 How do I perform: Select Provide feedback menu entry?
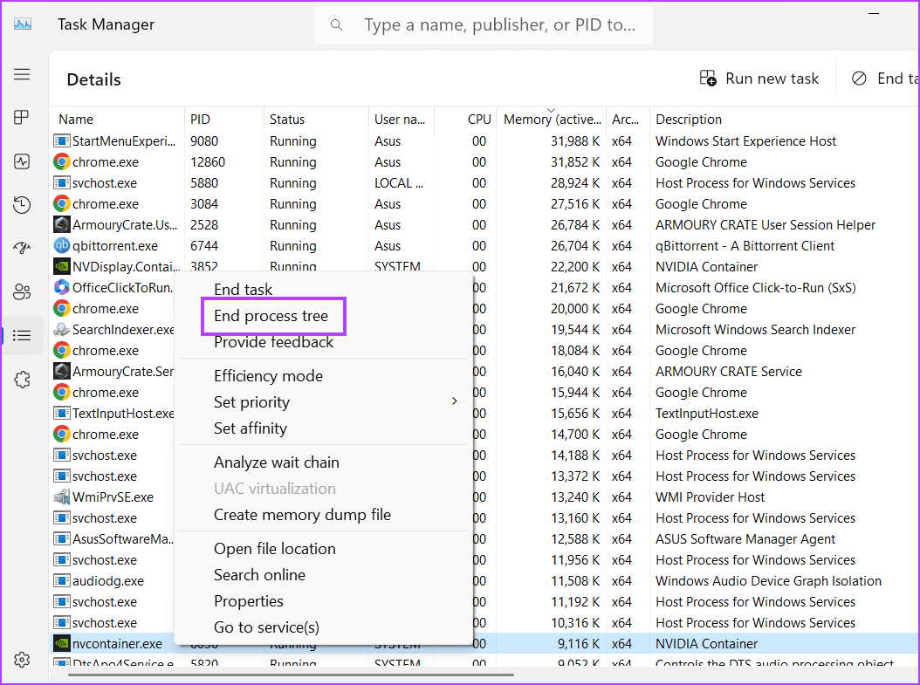coord(273,342)
